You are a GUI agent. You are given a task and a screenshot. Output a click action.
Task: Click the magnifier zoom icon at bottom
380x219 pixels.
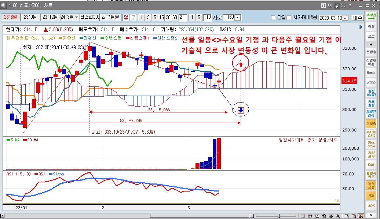[x=337, y=216]
